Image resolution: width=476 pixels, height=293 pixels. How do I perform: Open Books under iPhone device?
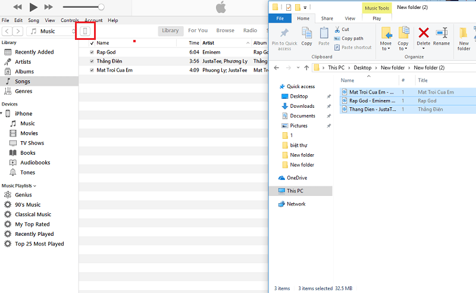pyautogui.click(x=27, y=153)
